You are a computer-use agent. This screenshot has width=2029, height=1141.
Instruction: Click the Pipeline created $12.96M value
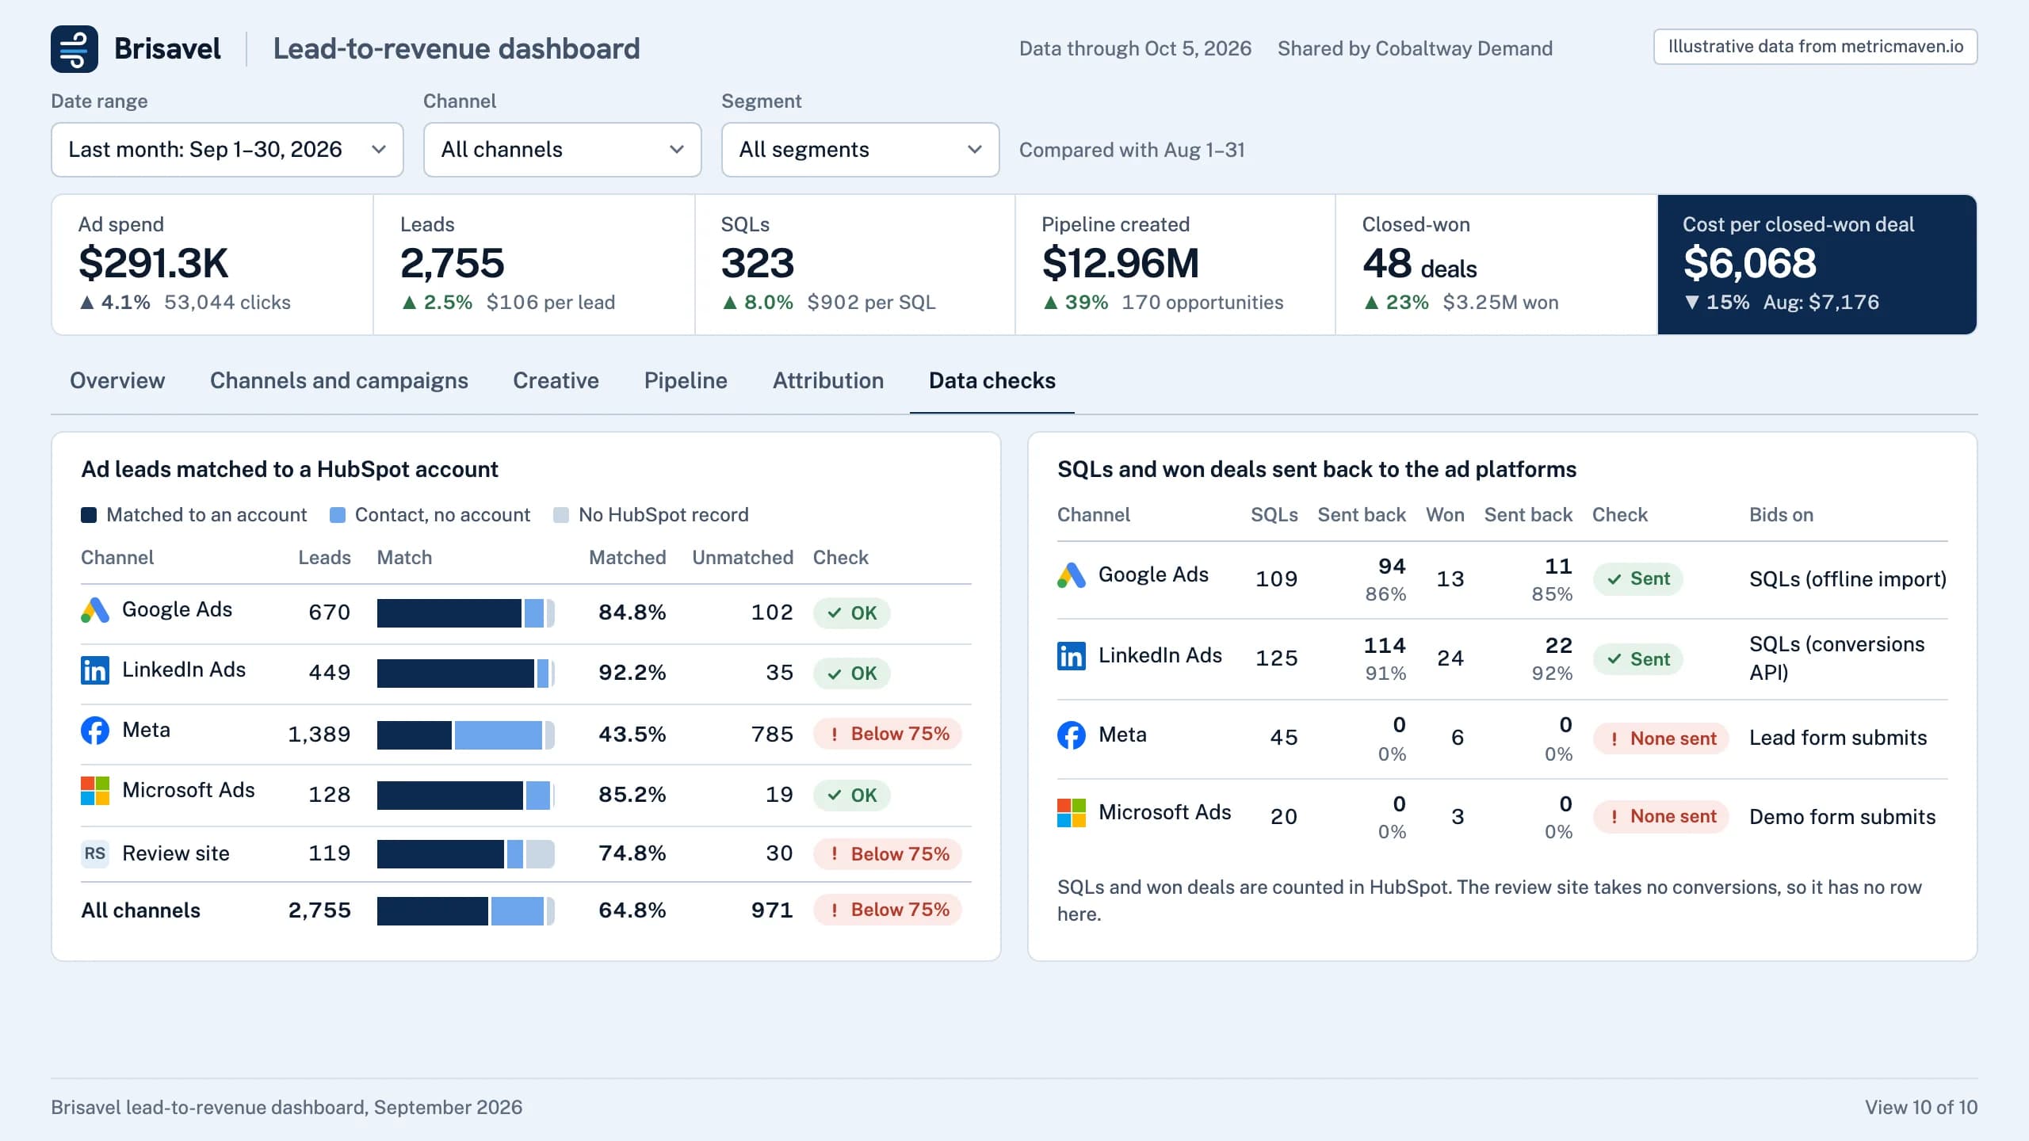[1121, 264]
